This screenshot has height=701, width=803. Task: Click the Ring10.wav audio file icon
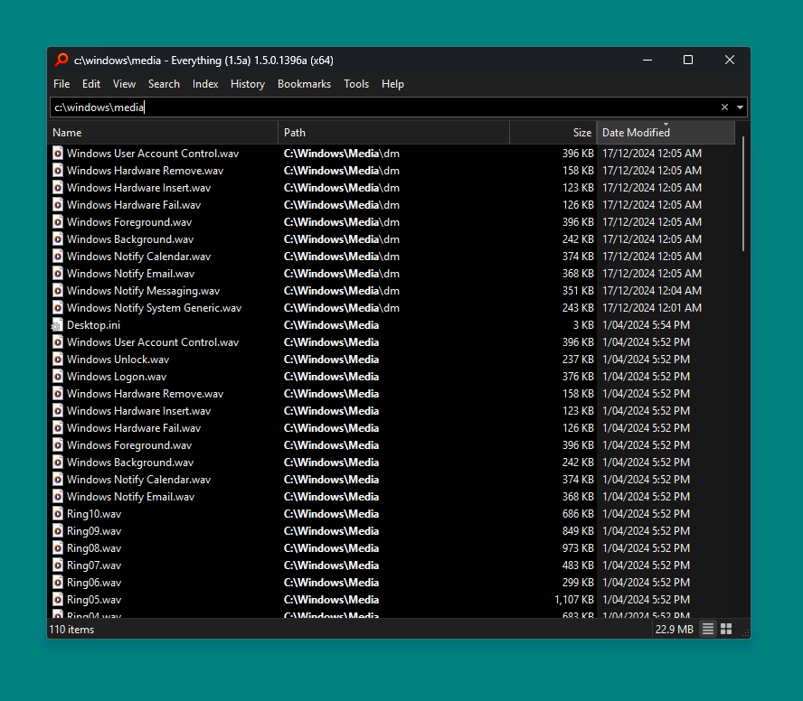(x=58, y=514)
